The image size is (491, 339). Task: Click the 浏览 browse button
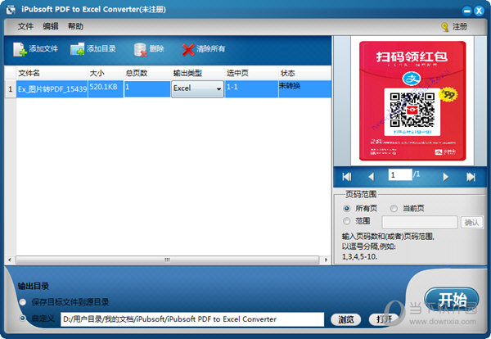(x=345, y=319)
